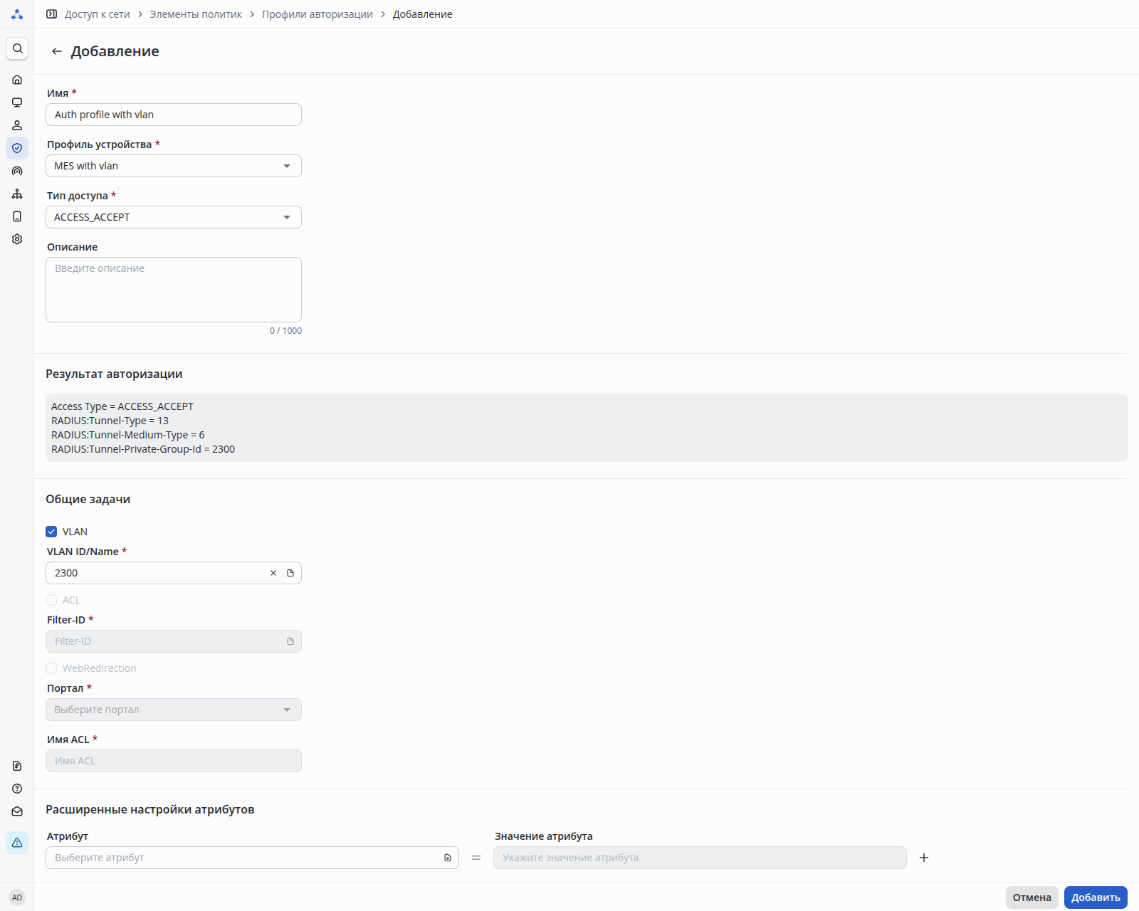Click the Добавить button
Viewport: 1139px width, 911px height.
(1096, 897)
